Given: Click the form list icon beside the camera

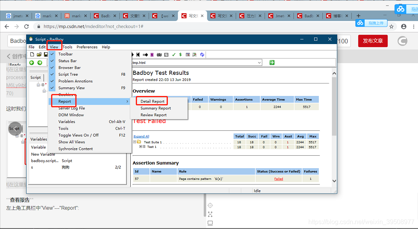Looking at the screenshot, I should (166, 55).
